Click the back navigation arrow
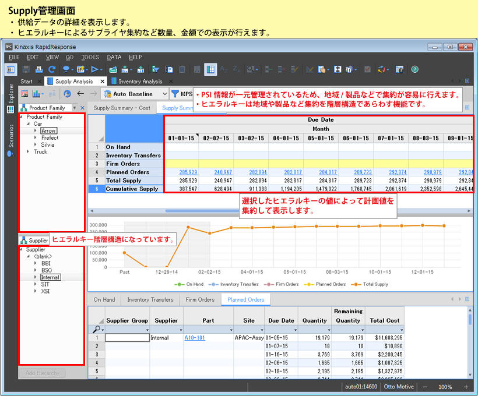The height and width of the screenshot is (396, 478). [79, 93]
